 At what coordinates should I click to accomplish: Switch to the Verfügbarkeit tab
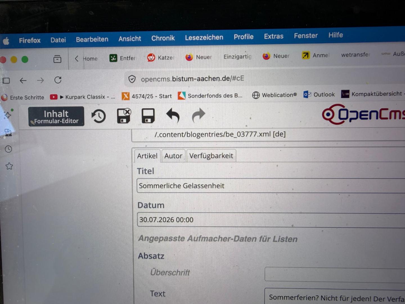211,156
